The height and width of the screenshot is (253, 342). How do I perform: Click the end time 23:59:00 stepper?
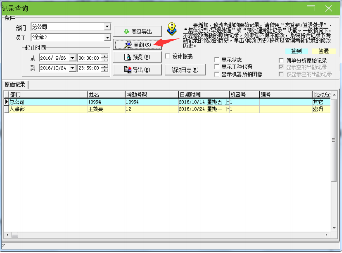105,68
